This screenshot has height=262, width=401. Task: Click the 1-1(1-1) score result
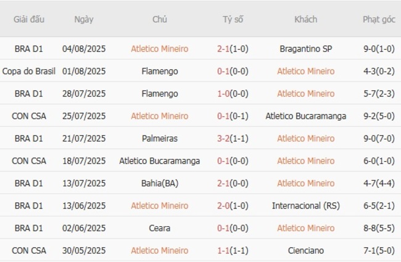point(233,250)
